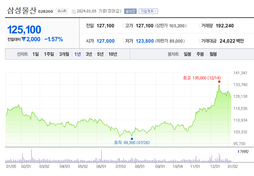This screenshot has height=176, width=254.
Task: Click the 95,730 y-axis label
Action: 239,144
